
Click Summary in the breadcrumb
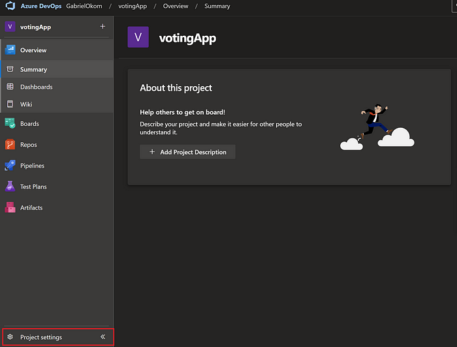(217, 6)
